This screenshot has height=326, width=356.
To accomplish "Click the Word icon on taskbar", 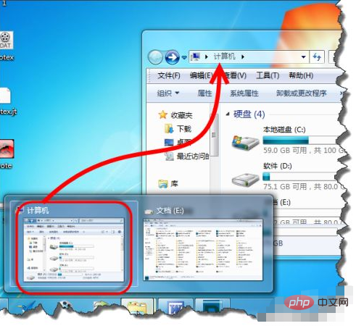I will coord(175,307).
